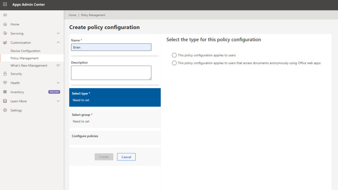Open What's New Management item

(x=29, y=66)
